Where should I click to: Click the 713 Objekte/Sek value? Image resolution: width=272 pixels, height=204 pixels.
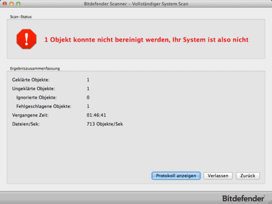(105, 124)
